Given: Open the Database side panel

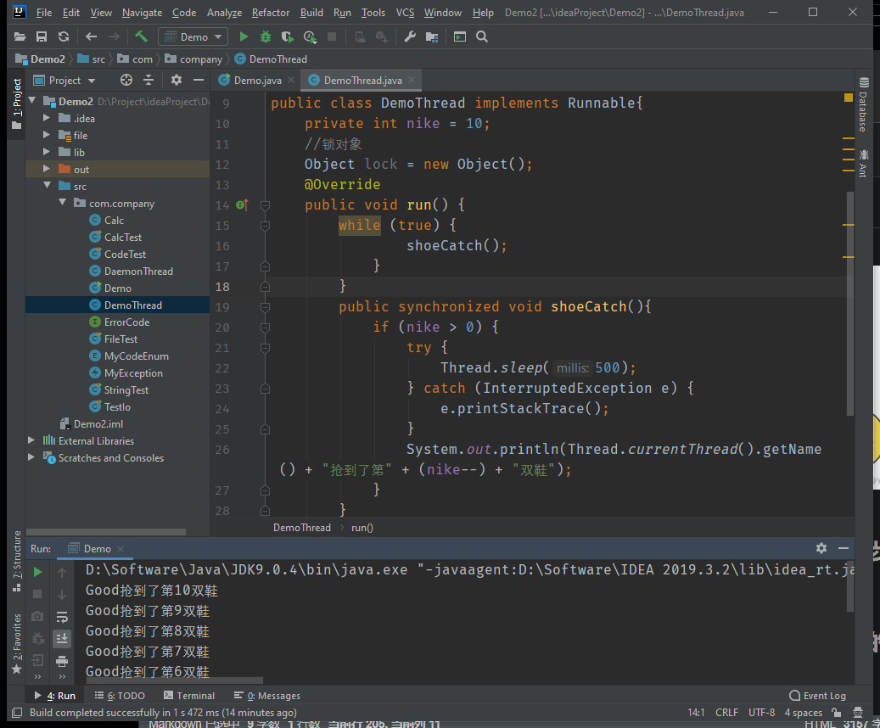Looking at the screenshot, I should click(864, 104).
